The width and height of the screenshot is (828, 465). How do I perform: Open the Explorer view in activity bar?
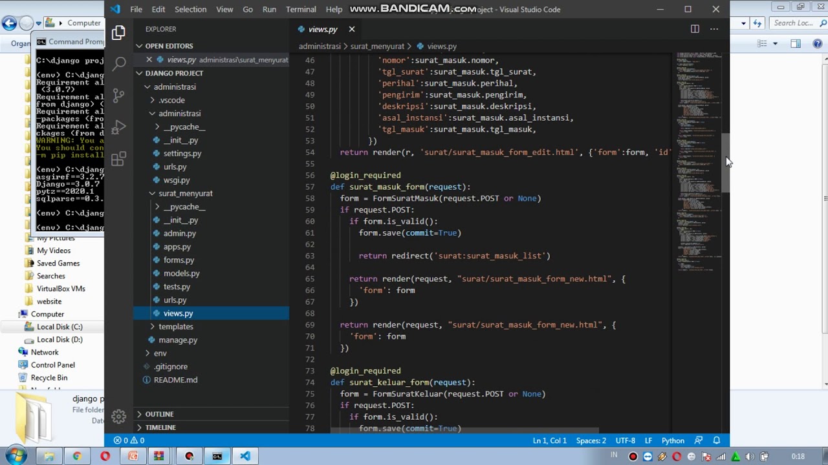click(x=118, y=33)
